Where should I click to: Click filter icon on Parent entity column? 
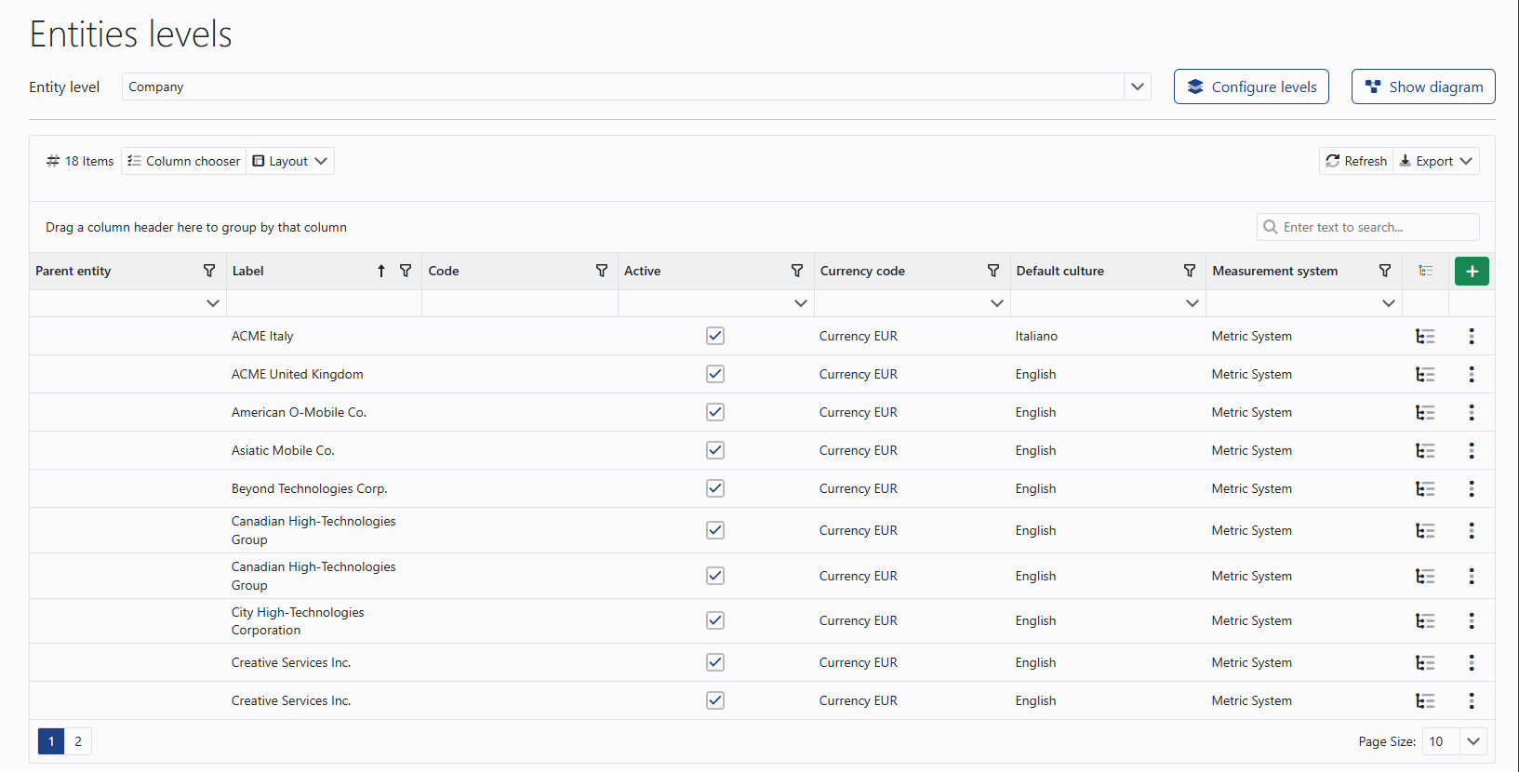[x=209, y=271]
